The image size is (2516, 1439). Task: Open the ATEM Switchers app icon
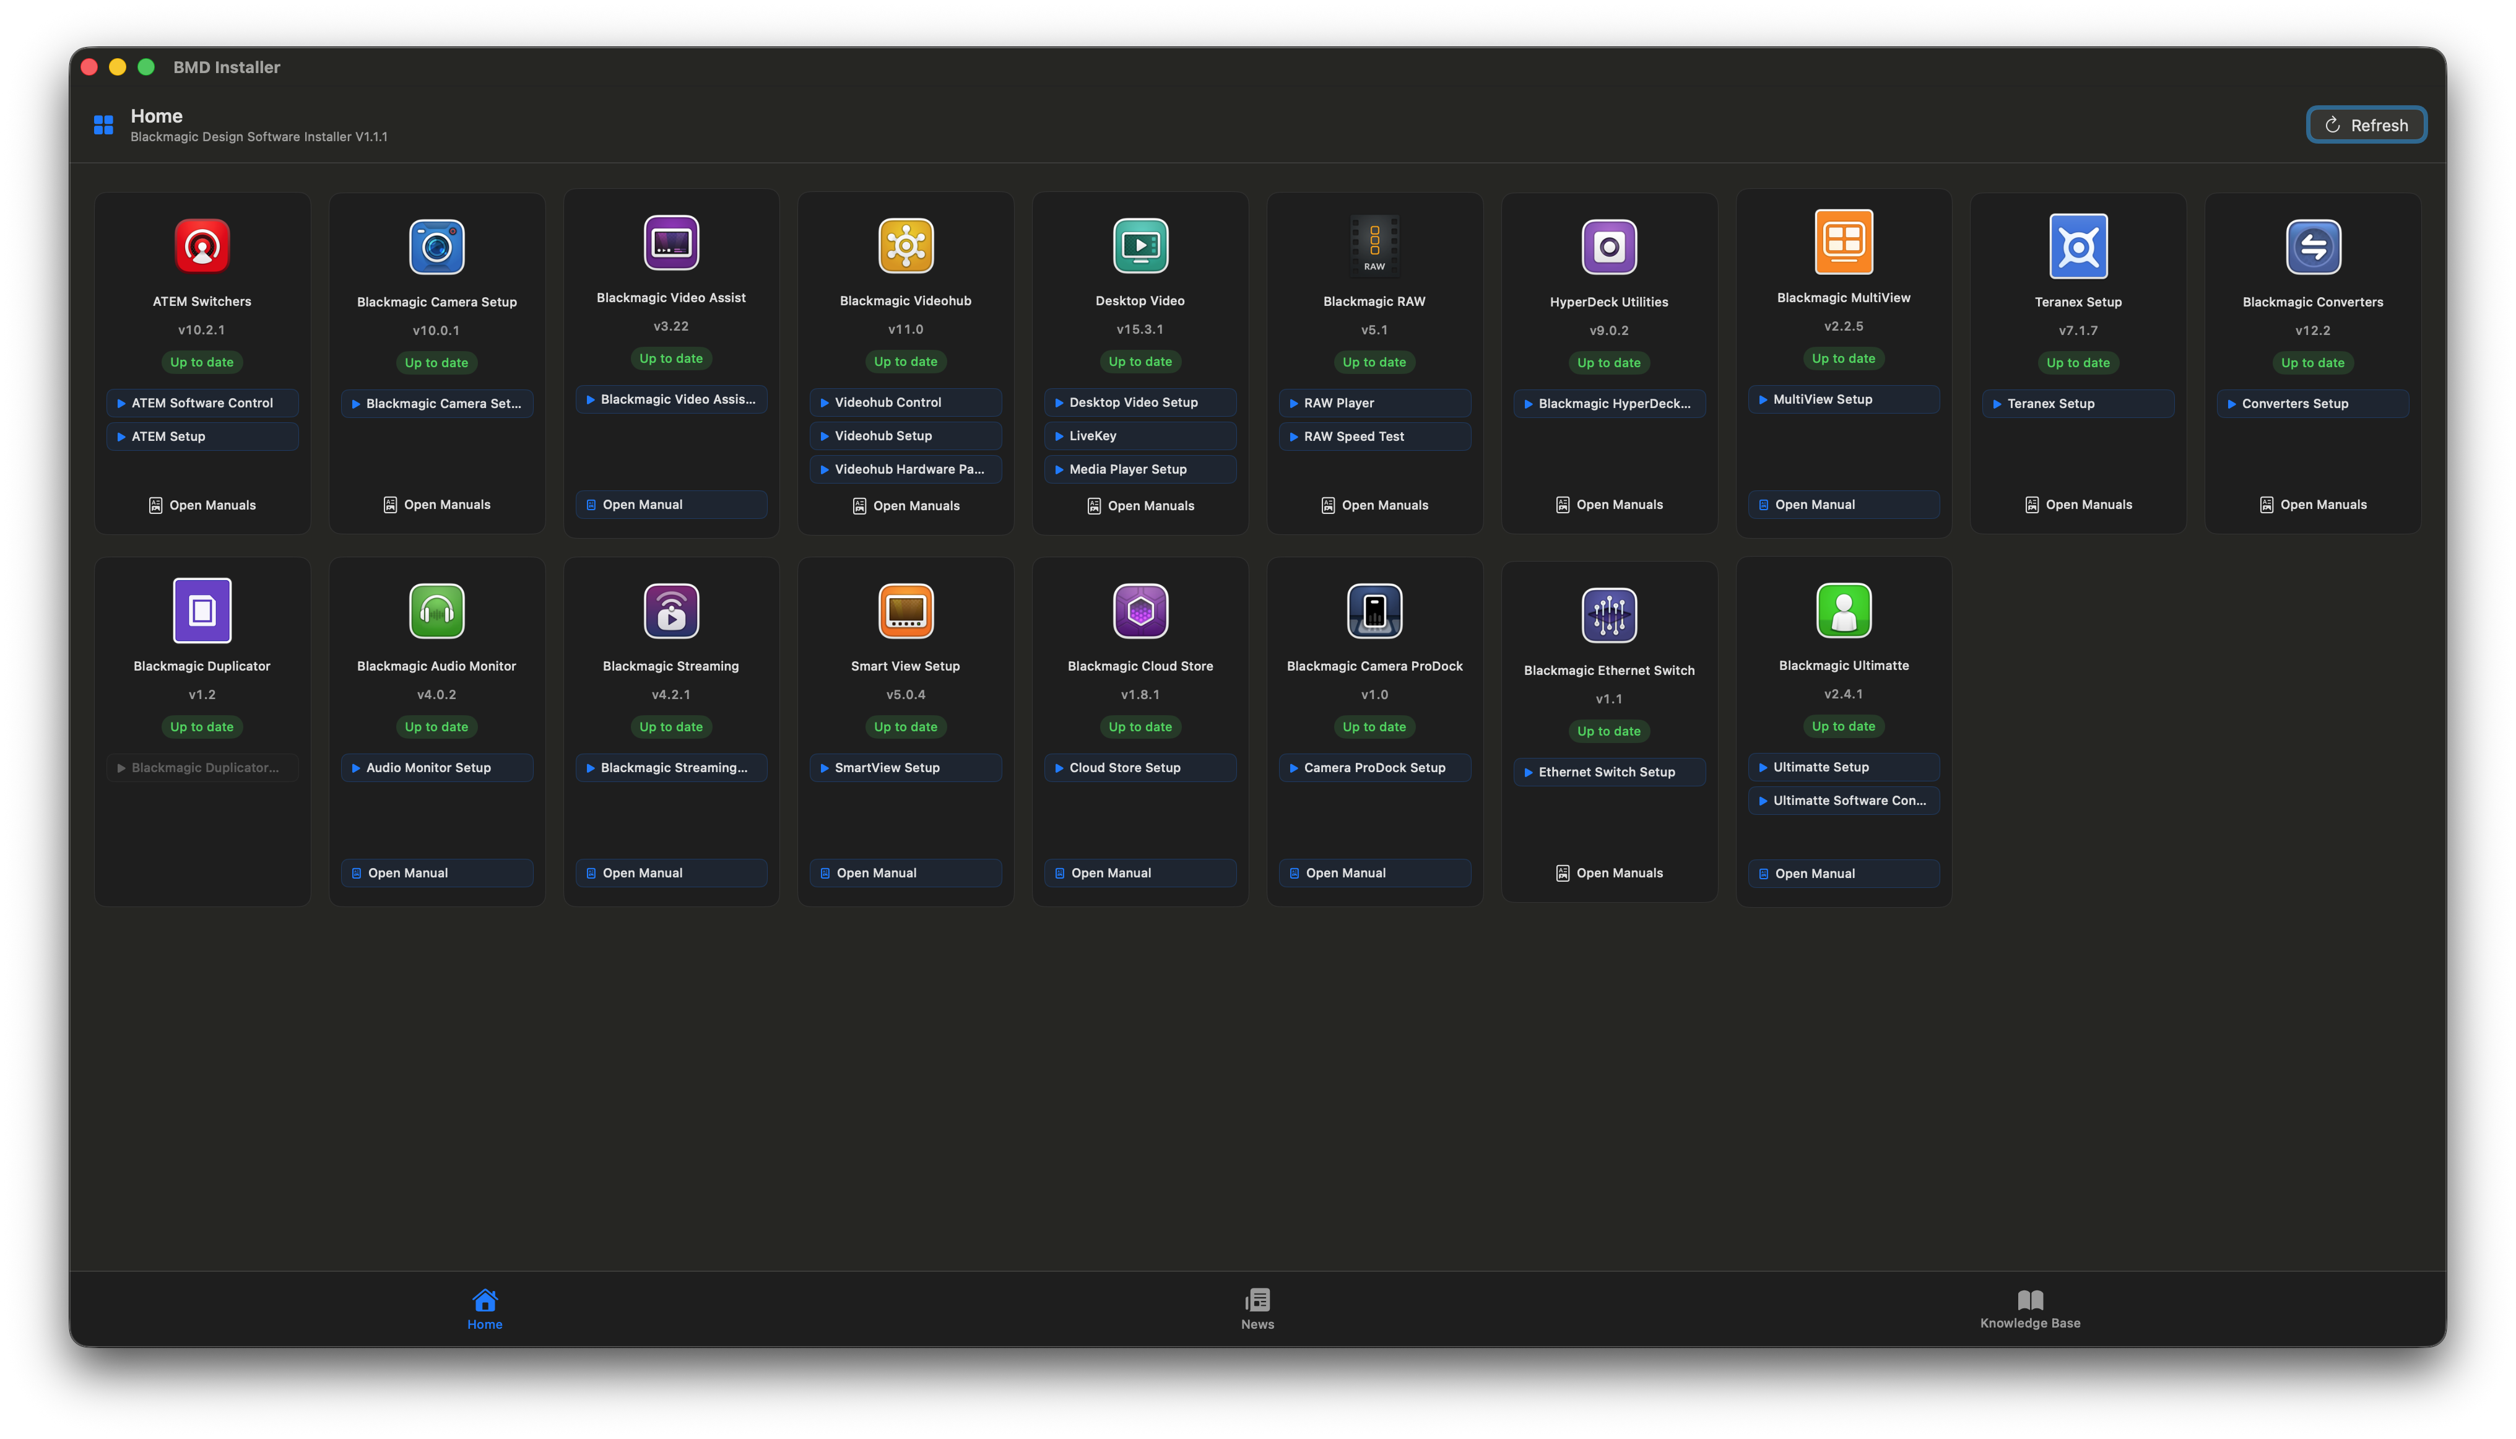[202, 246]
